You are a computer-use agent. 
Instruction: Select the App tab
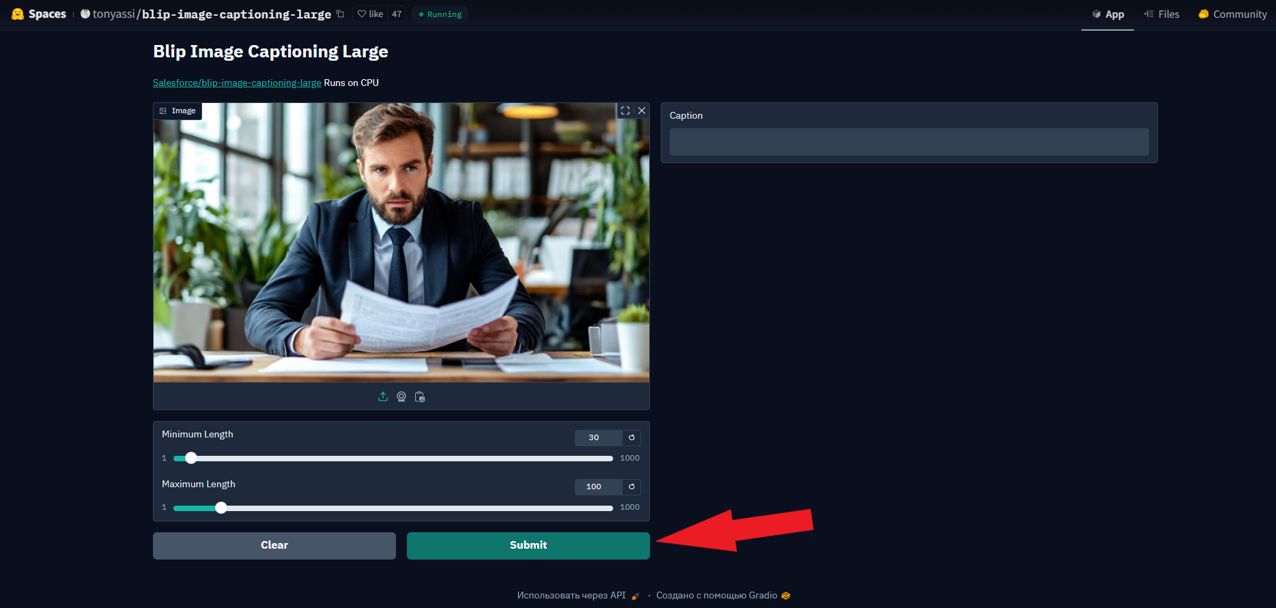[x=1107, y=14]
